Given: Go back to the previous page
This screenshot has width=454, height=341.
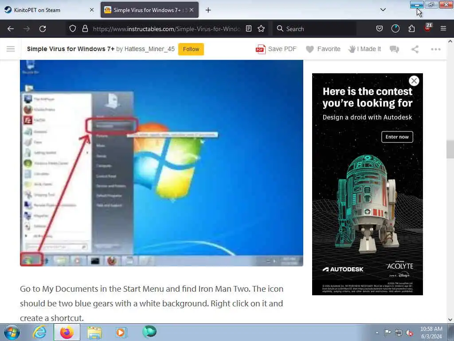Looking at the screenshot, I should tap(11, 29).
